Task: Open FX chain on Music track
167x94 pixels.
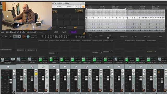Action: (x=19, y=60)
